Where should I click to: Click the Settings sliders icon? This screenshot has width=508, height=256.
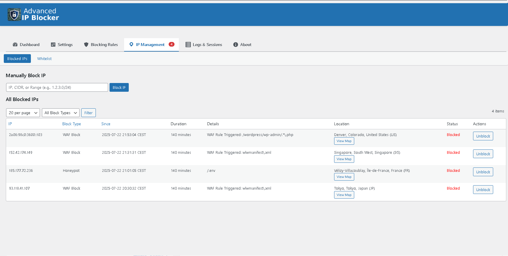pos(53,45)
